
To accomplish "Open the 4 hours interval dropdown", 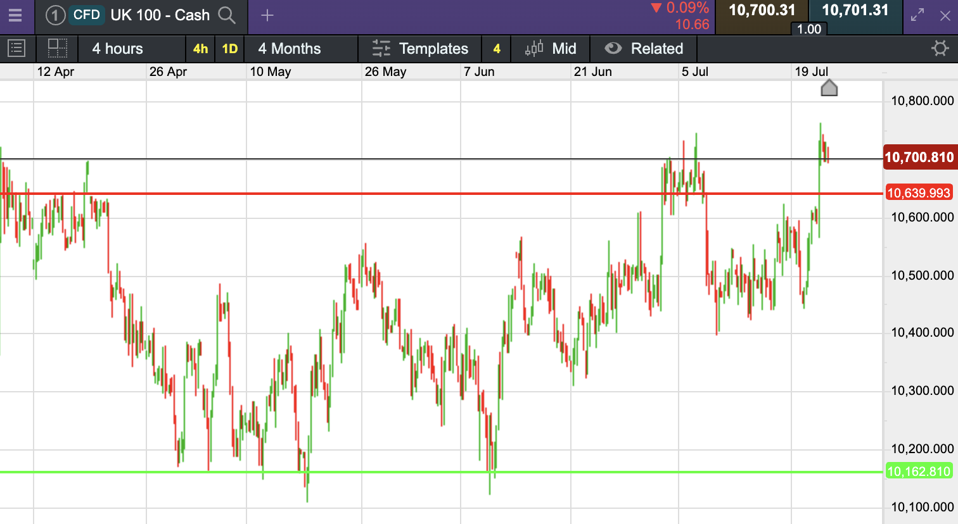I will (x=118, y=49).
